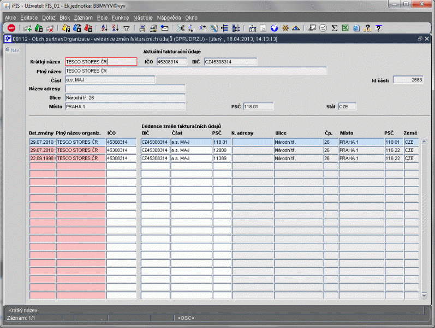Click the printer icon in toolbar

click(x=142, y=28)
